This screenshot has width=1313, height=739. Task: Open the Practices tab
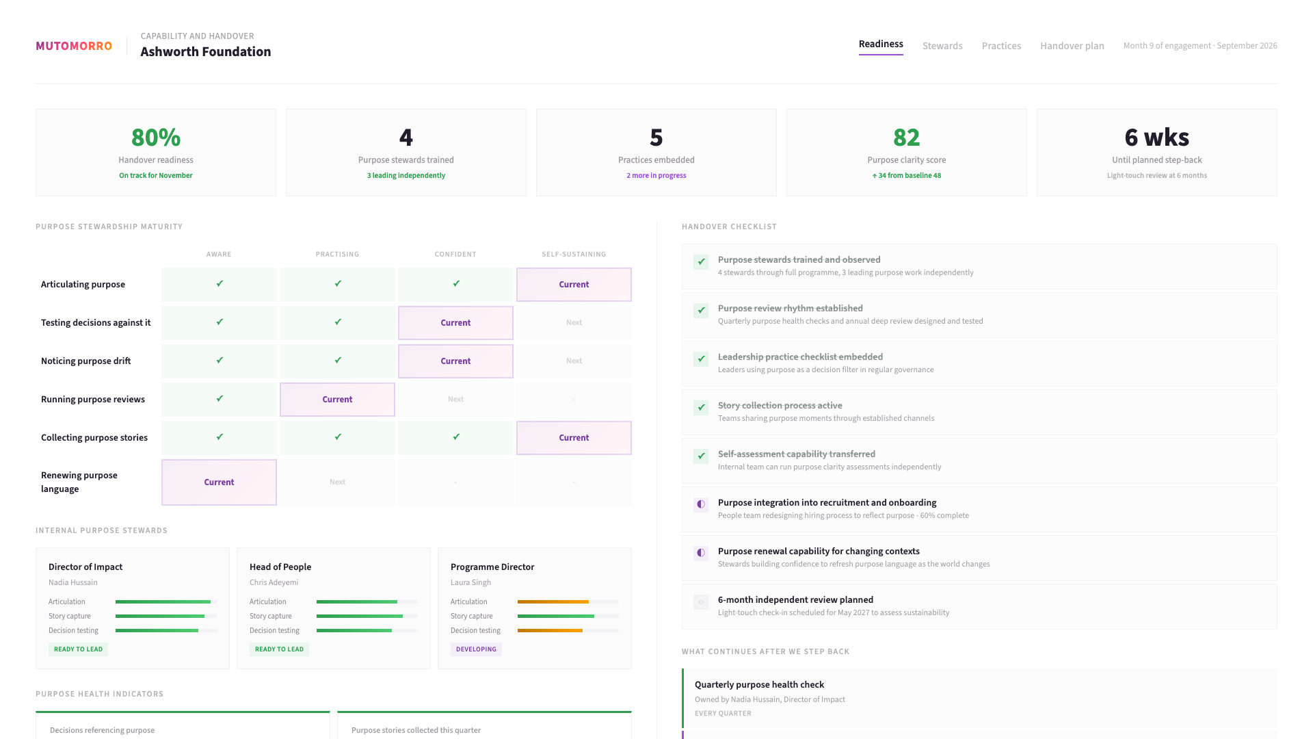pyautogui.click(x=1001, y=46)
